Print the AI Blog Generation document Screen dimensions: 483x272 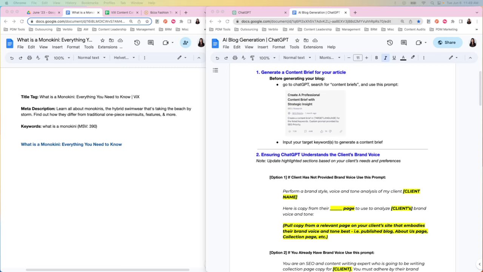235,58
